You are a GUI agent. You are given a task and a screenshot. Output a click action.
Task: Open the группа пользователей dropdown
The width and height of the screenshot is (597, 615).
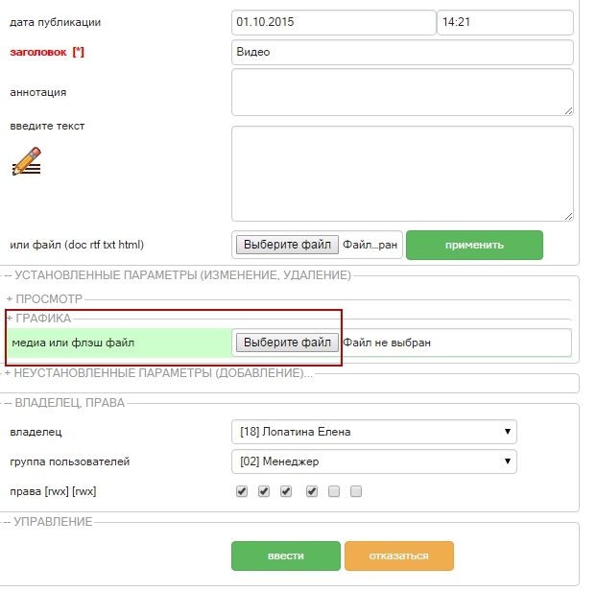click(x=374, y=461)
